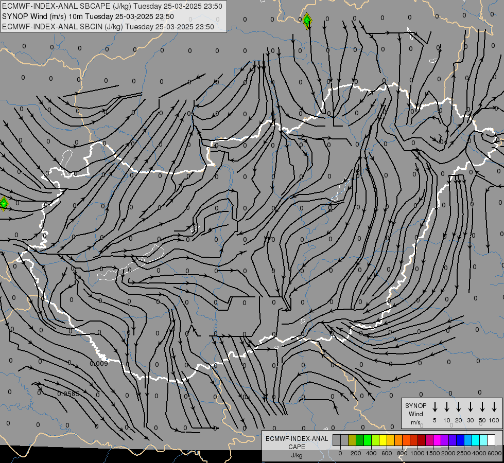Click the 6000 tick label on the colorbar
504x463 pixels.
coord(495,453)
